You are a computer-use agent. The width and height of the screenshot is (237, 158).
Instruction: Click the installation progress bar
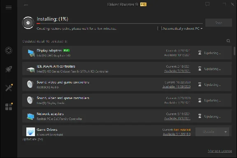[120, 24]
